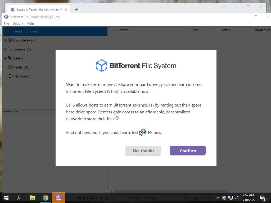Open the Options menu

click(x=18, y=24)
